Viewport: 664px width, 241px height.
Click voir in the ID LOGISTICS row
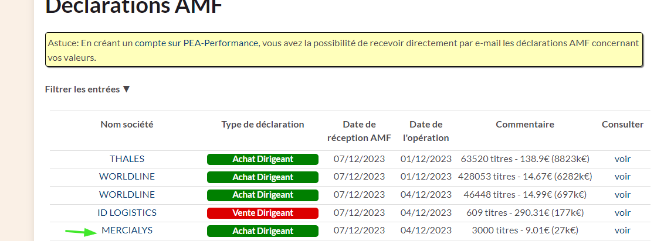[x=622, y=213]
